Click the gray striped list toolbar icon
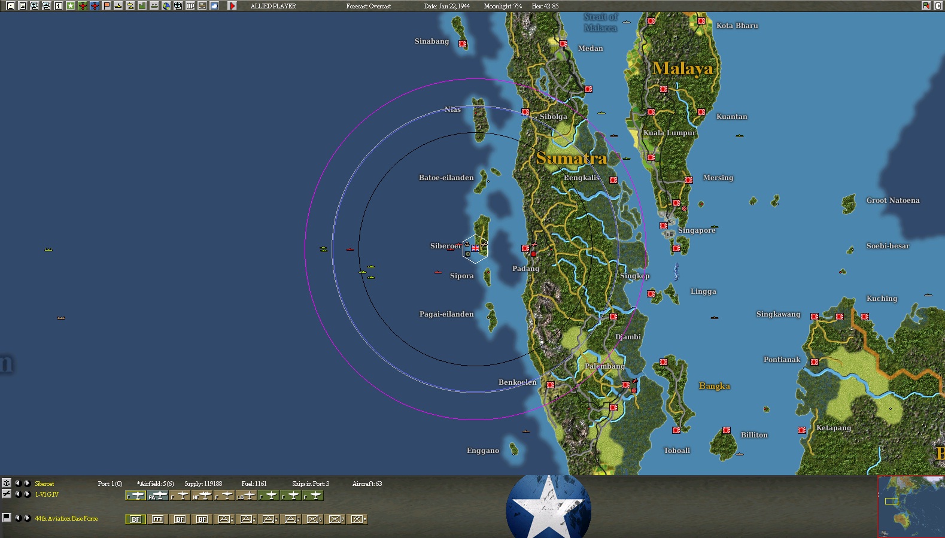945x538 pixels. (202, 6)
